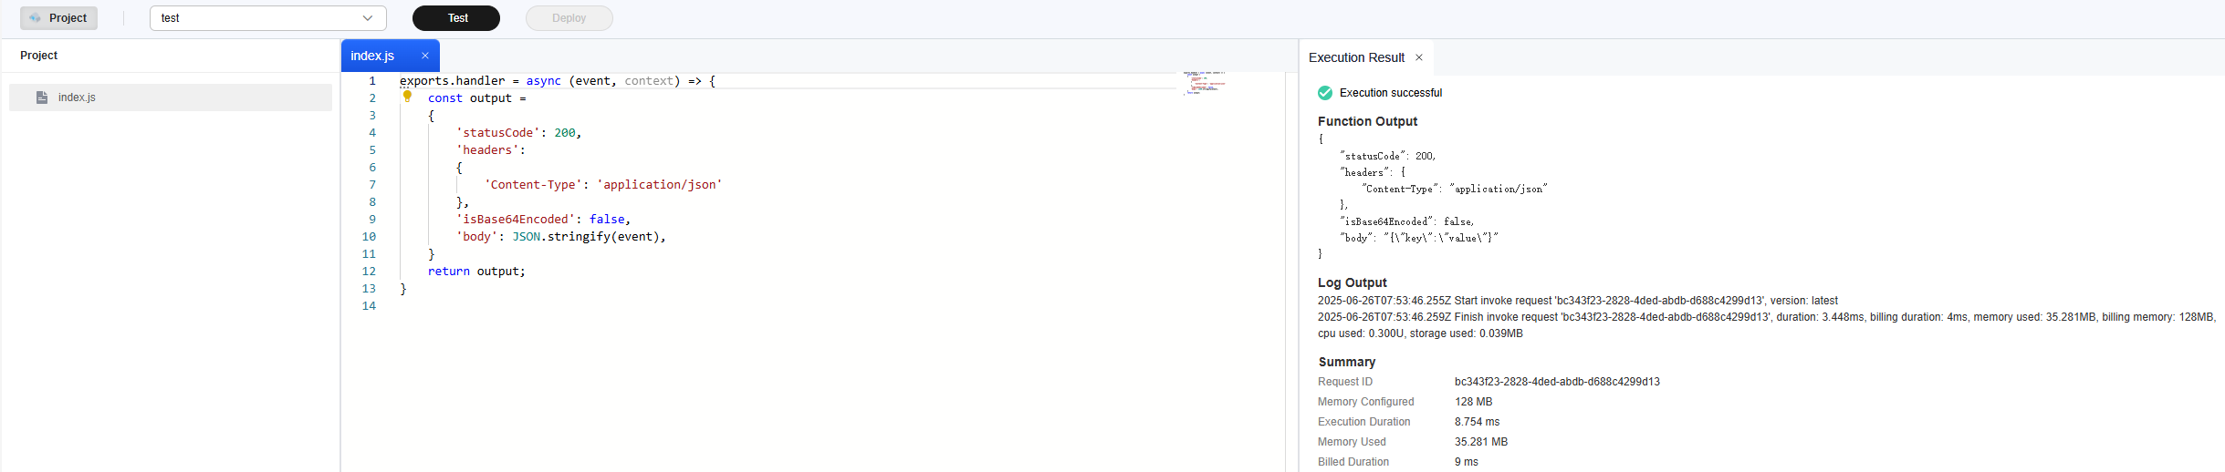Click the Summary heading
2225x472 pixels.
pos(1346,362)
